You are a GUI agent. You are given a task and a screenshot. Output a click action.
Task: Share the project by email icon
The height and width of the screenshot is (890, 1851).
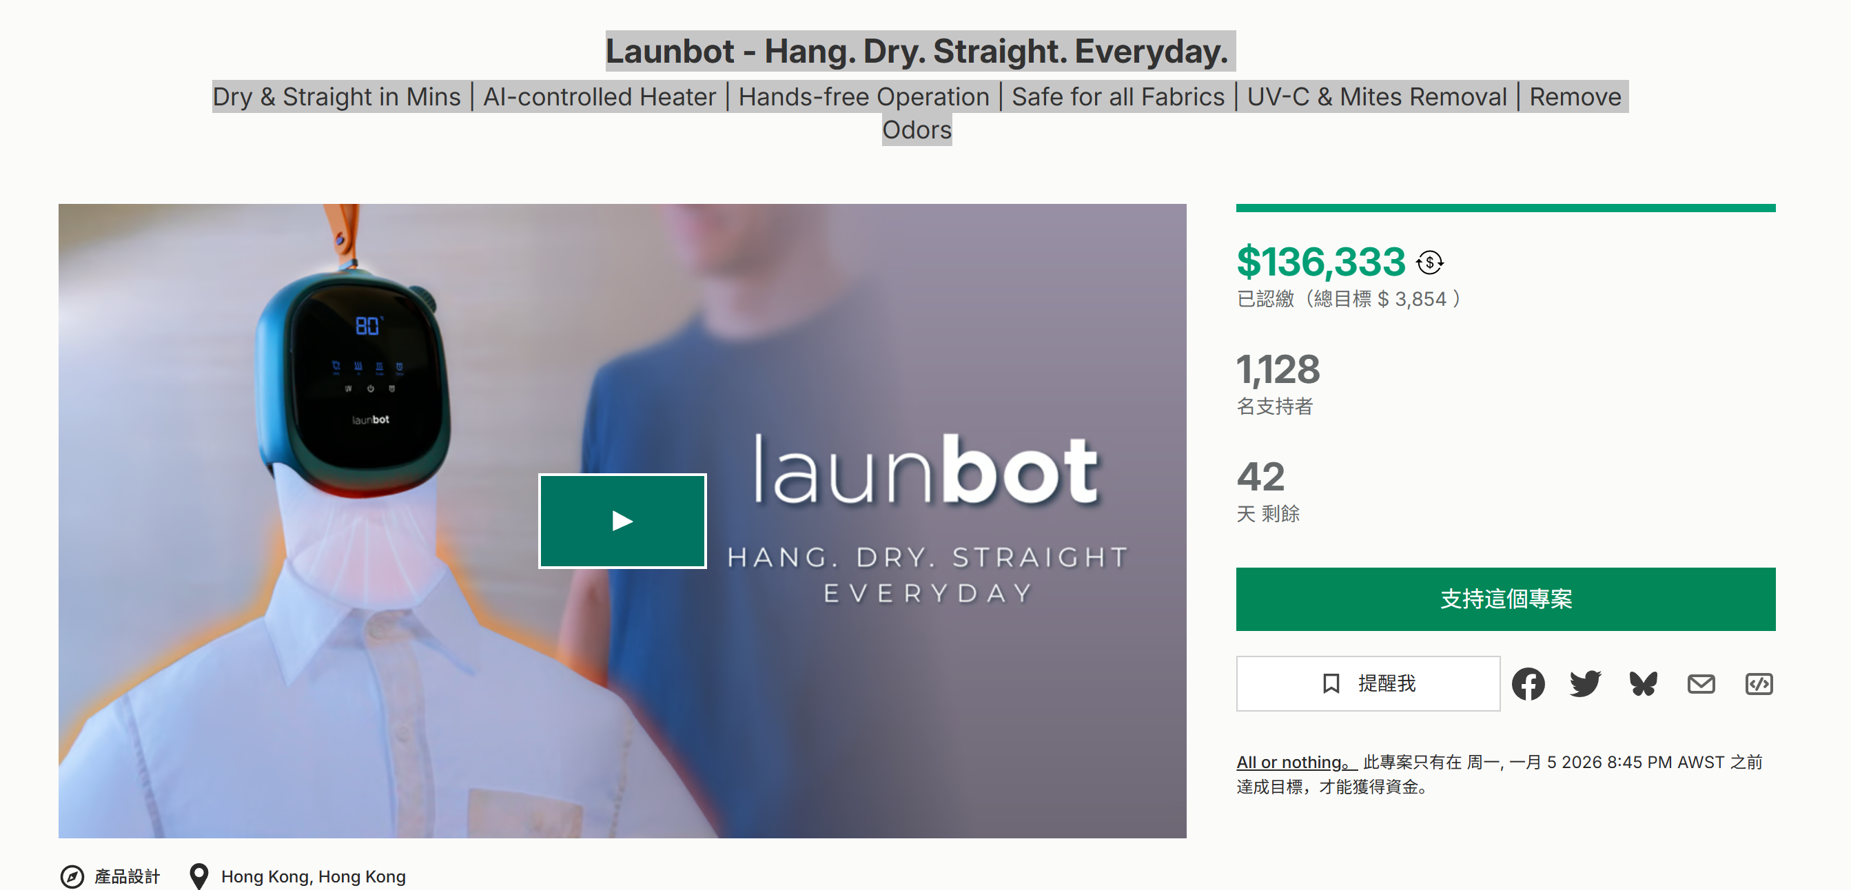[1701, 683]
